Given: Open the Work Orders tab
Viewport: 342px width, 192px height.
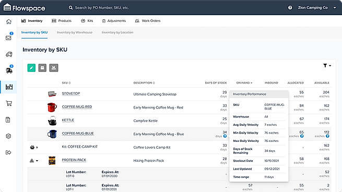Looking at the screenshot, I should (148, 21).
